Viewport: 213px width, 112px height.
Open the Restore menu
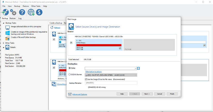(x=26, y=6)
